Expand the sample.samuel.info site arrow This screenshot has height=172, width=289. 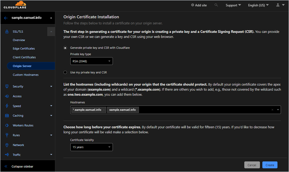51,18
